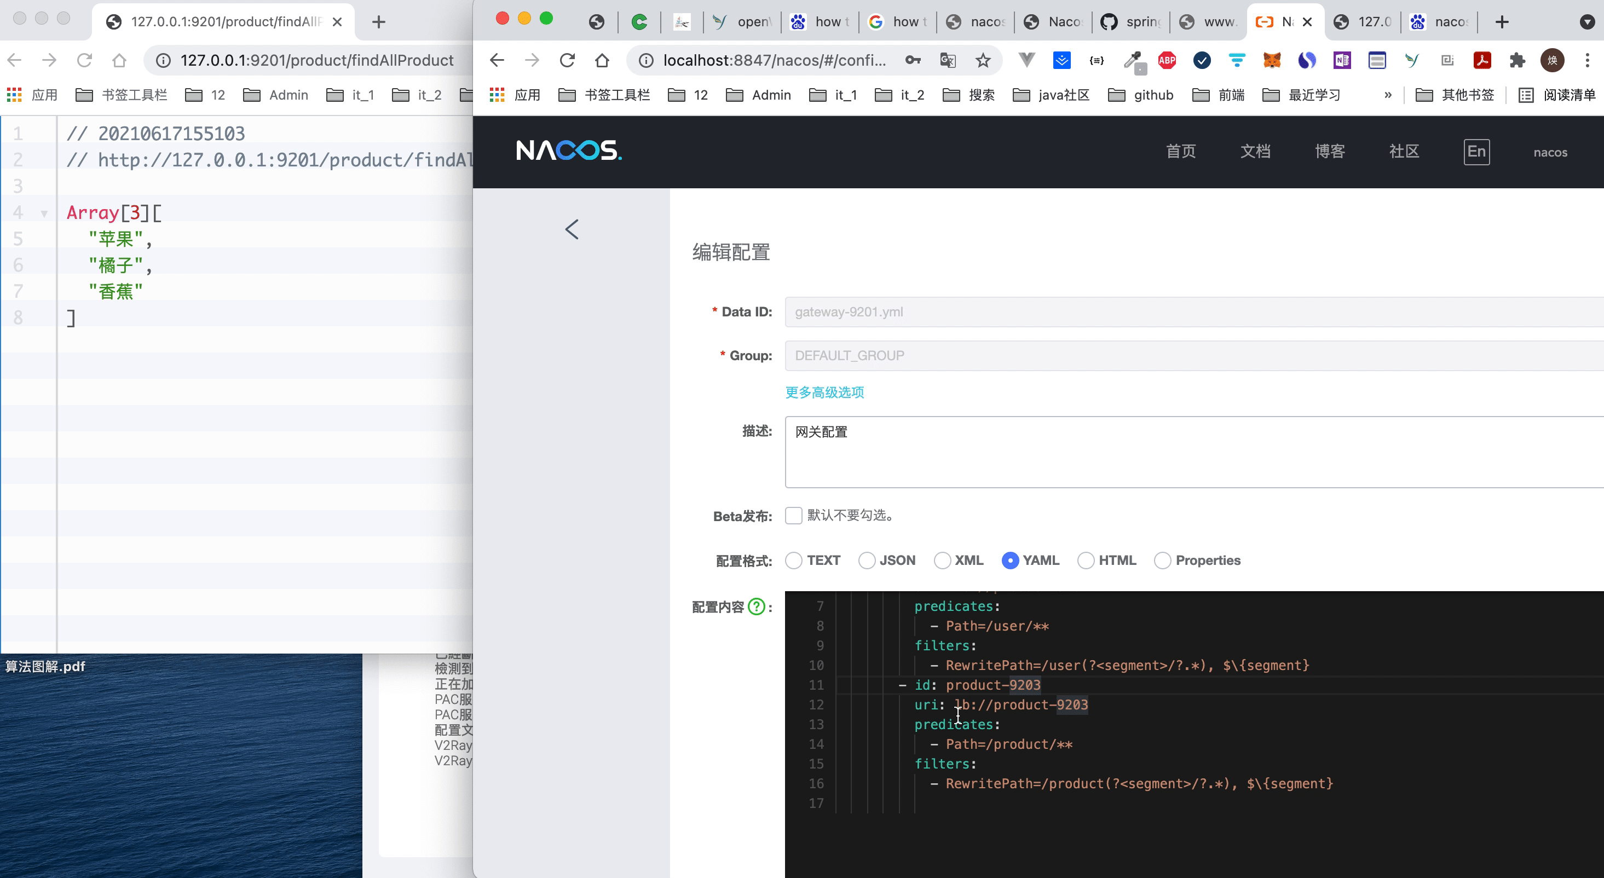This screenshot has height=878, width=1604.
Task: Bookmark page with the star icon
Action: (983, 60)
